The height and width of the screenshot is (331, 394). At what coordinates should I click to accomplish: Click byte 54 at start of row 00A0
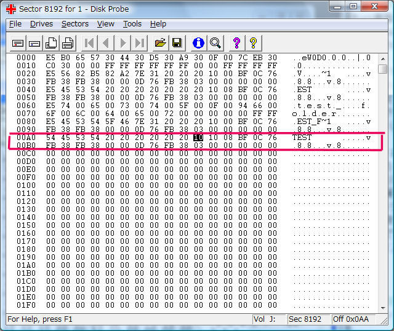(x=50, y=138)
